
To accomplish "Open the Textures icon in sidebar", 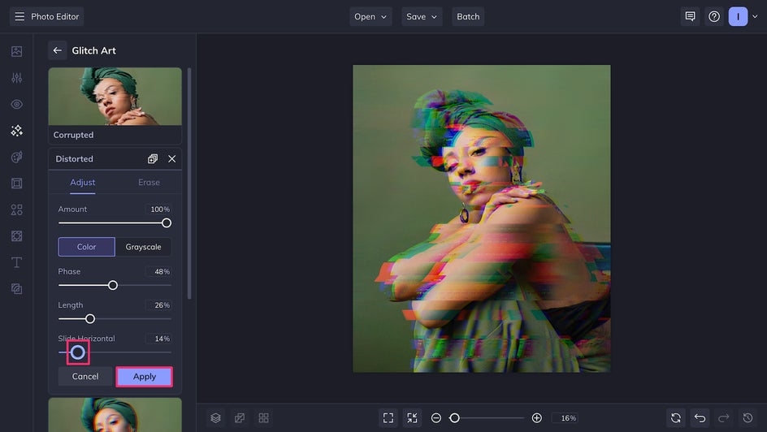I will point(16,289).
